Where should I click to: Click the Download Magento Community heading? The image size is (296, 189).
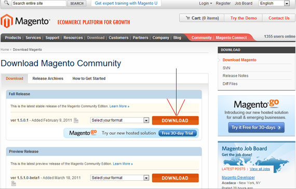click(61, 63)
